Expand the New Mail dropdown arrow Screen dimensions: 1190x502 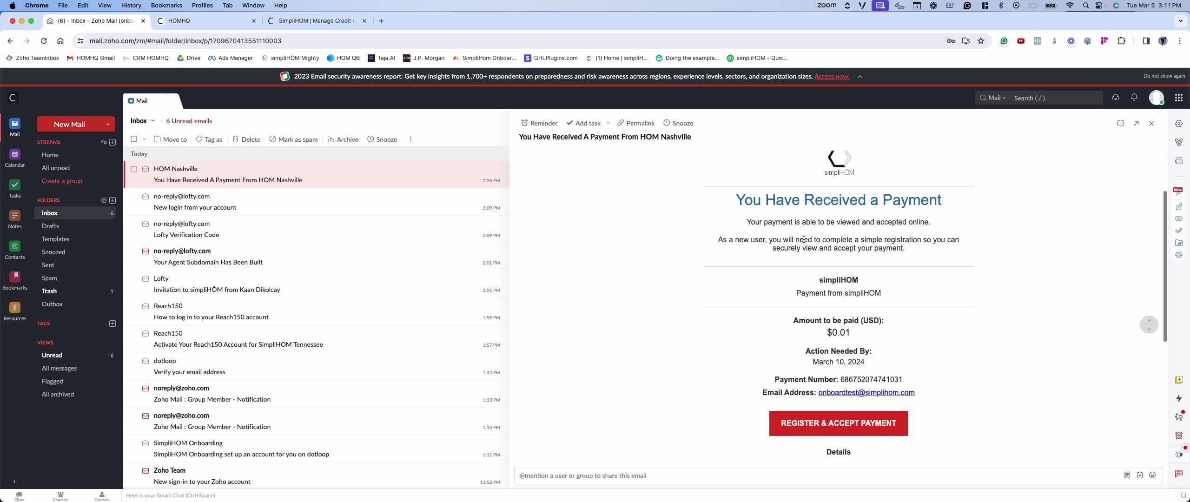point(108,124)
